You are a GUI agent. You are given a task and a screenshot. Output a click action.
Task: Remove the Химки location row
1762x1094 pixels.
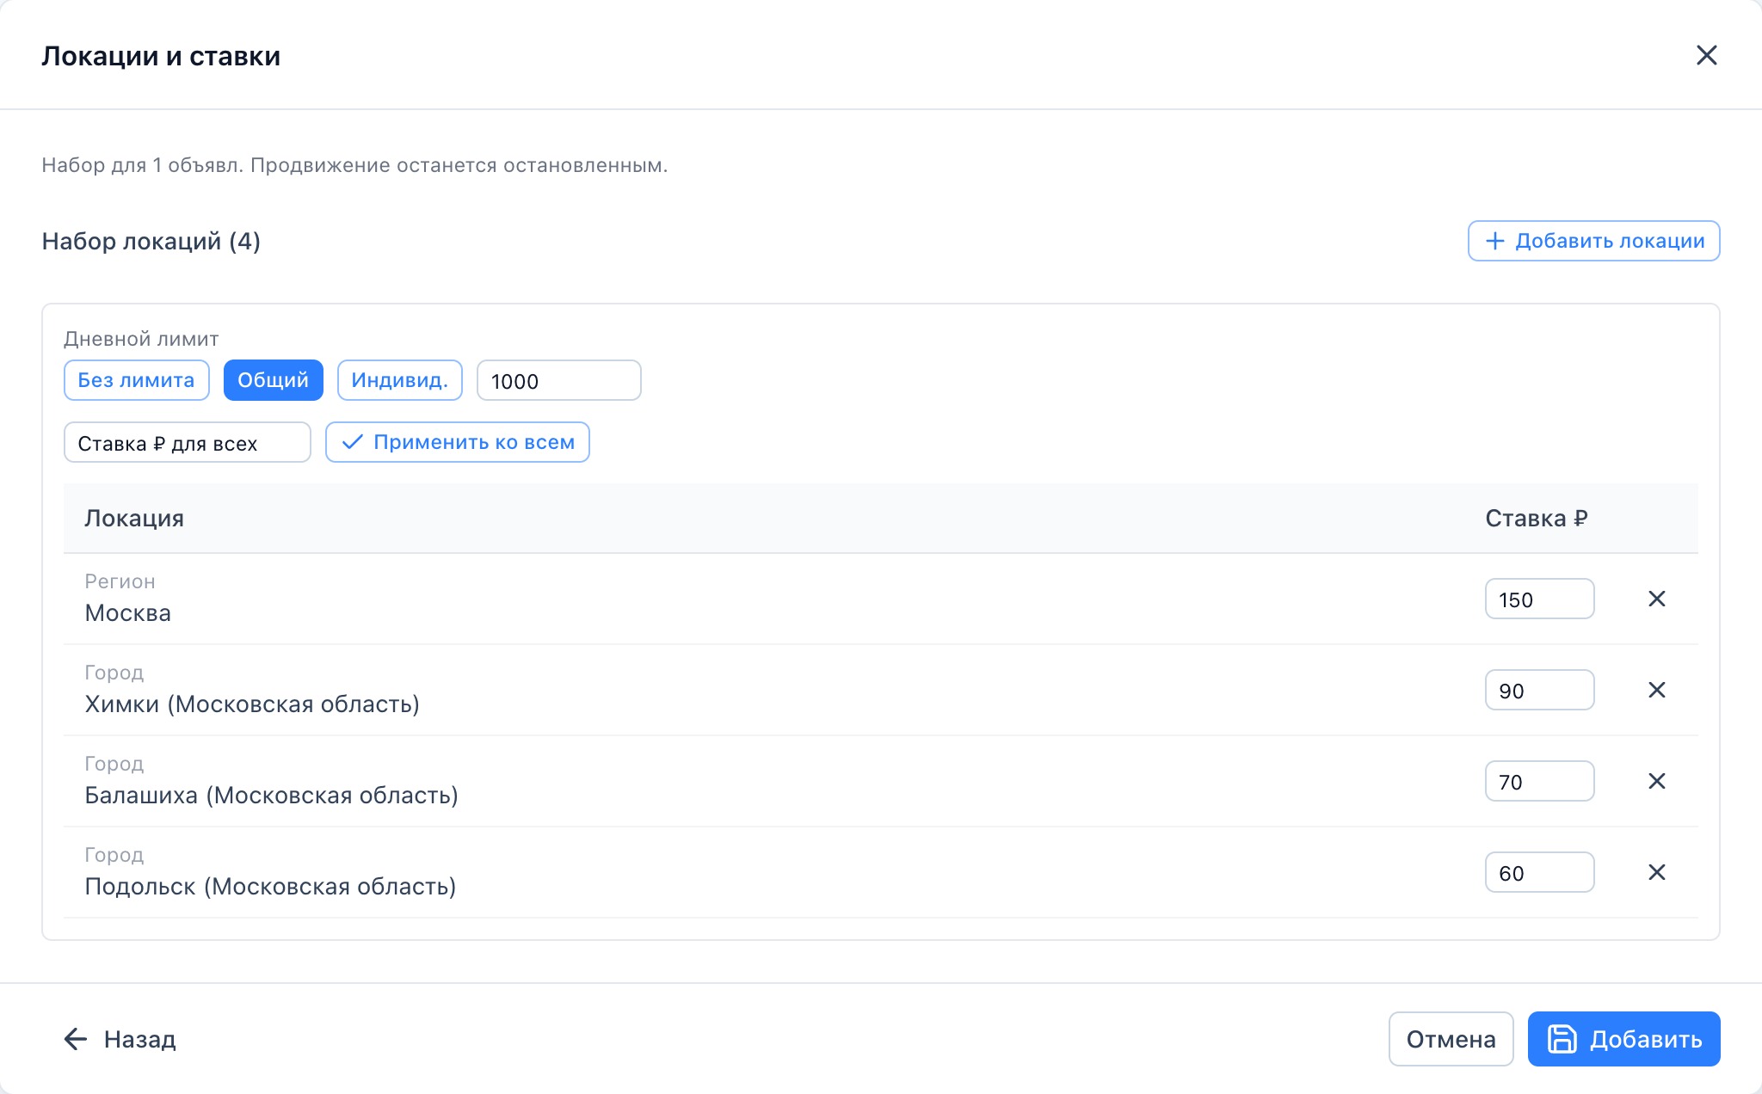click(x=1656, y=690)
